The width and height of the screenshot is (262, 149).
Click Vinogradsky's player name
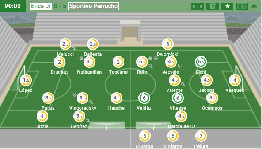click(x=83, y=108)
